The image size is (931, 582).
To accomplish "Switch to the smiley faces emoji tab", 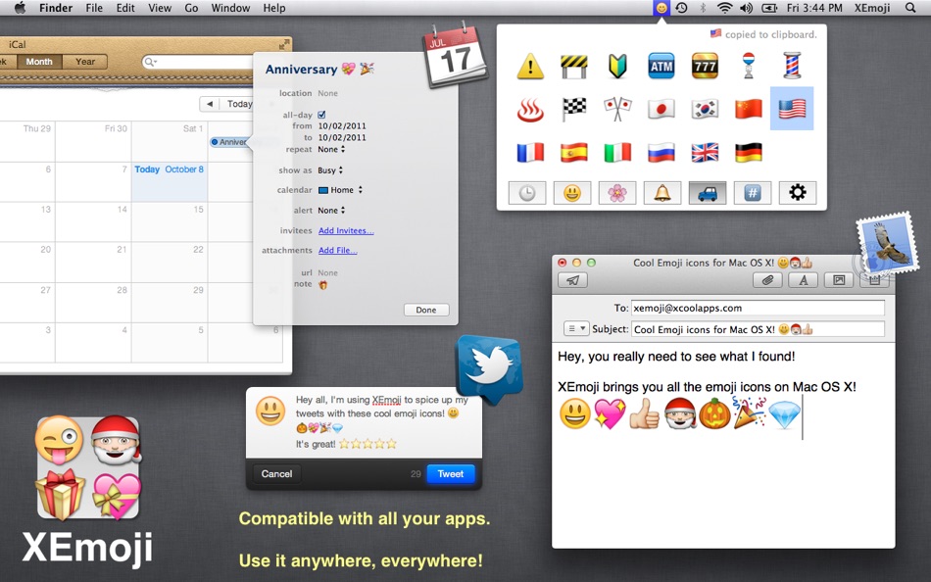I will [572, 193].
